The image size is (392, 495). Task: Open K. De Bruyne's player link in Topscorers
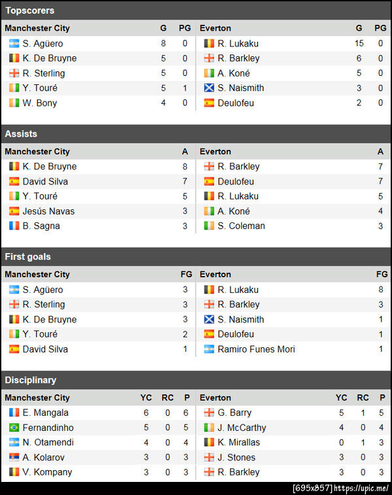click(x=49, y=58)
